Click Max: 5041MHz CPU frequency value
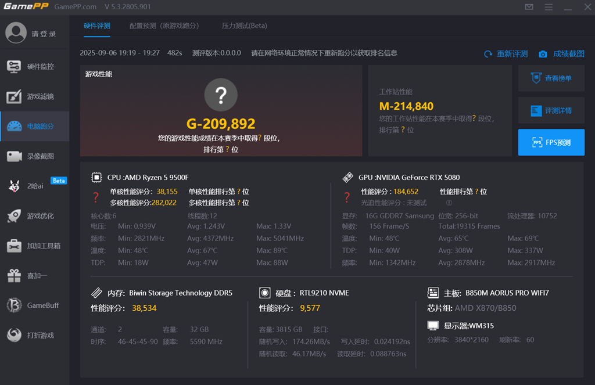This screenshot has width=595, height=385. click(x=280, y=239)
